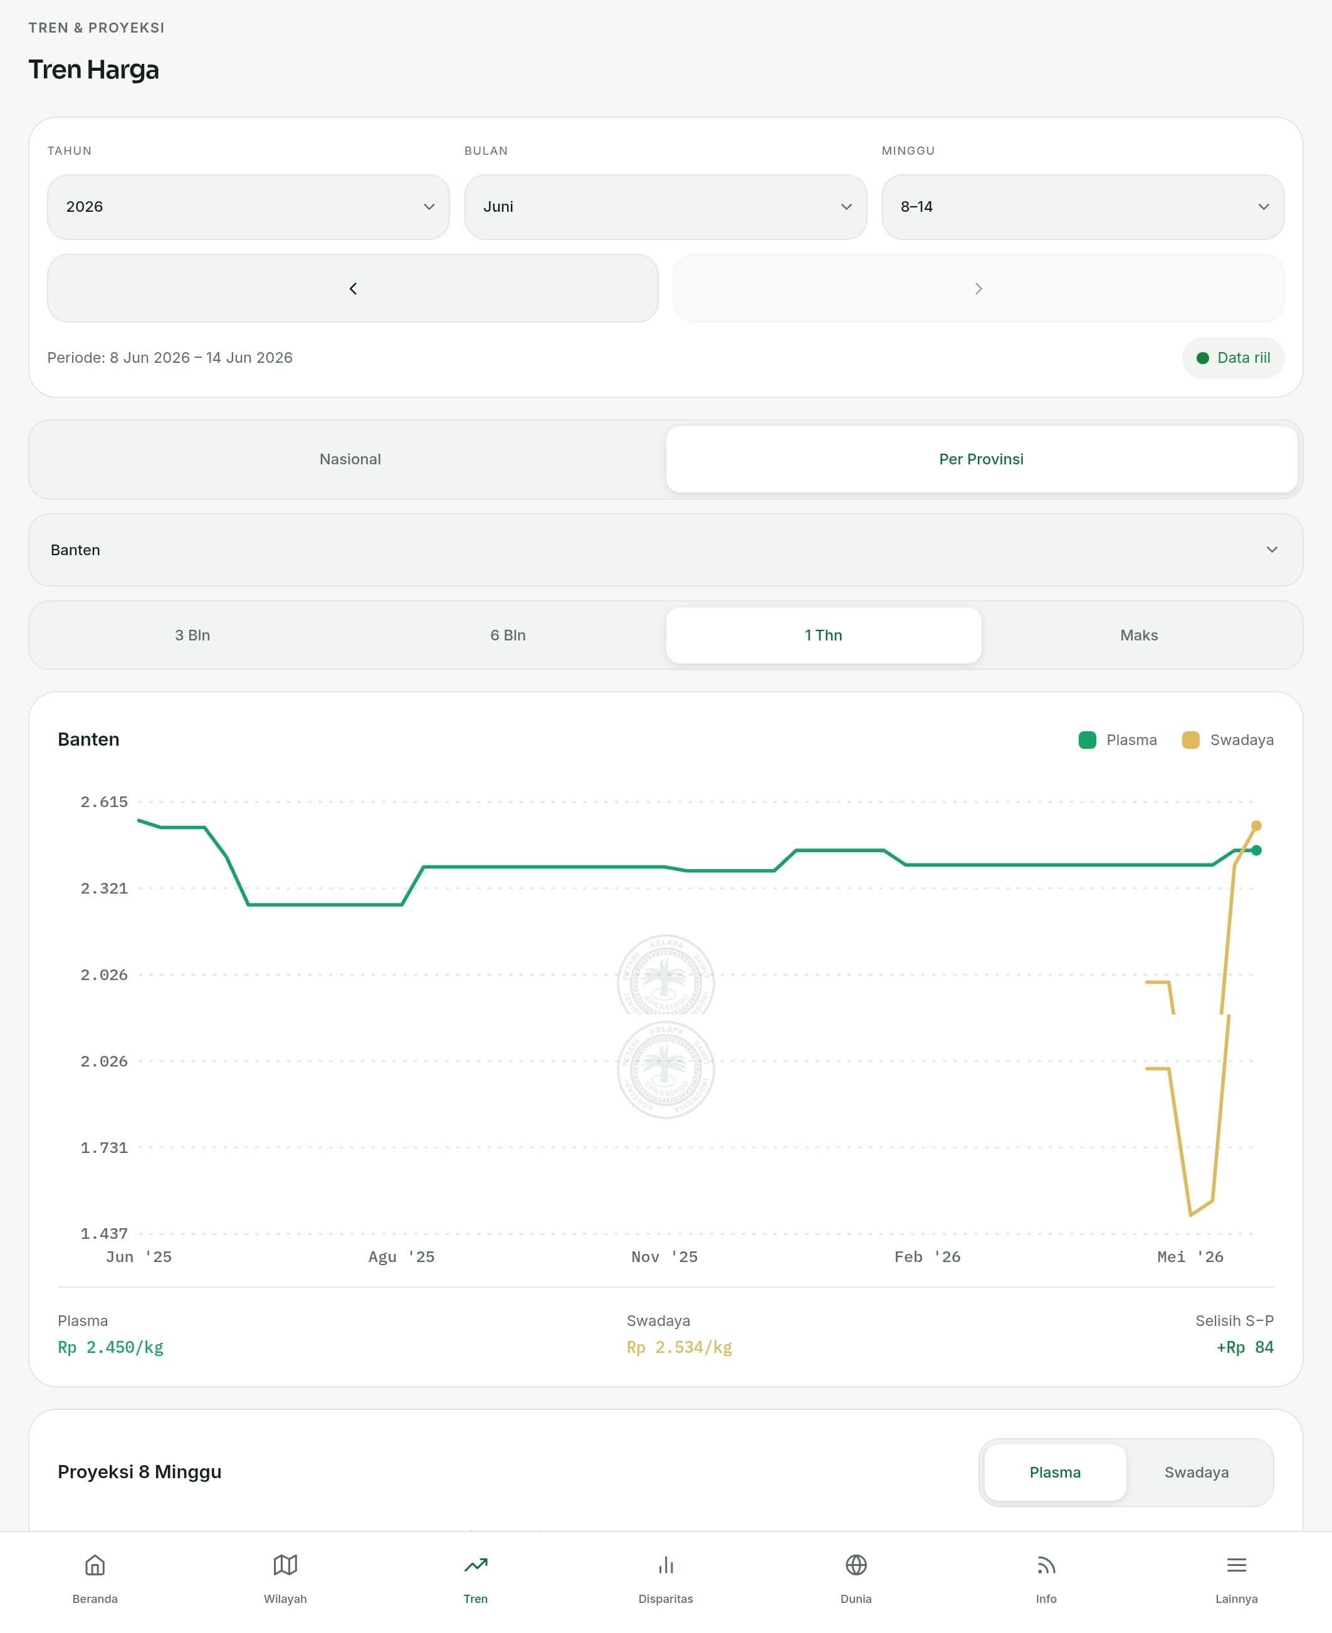
Task: Click the Selisih S–P label
Action: coord(1234,1321)
